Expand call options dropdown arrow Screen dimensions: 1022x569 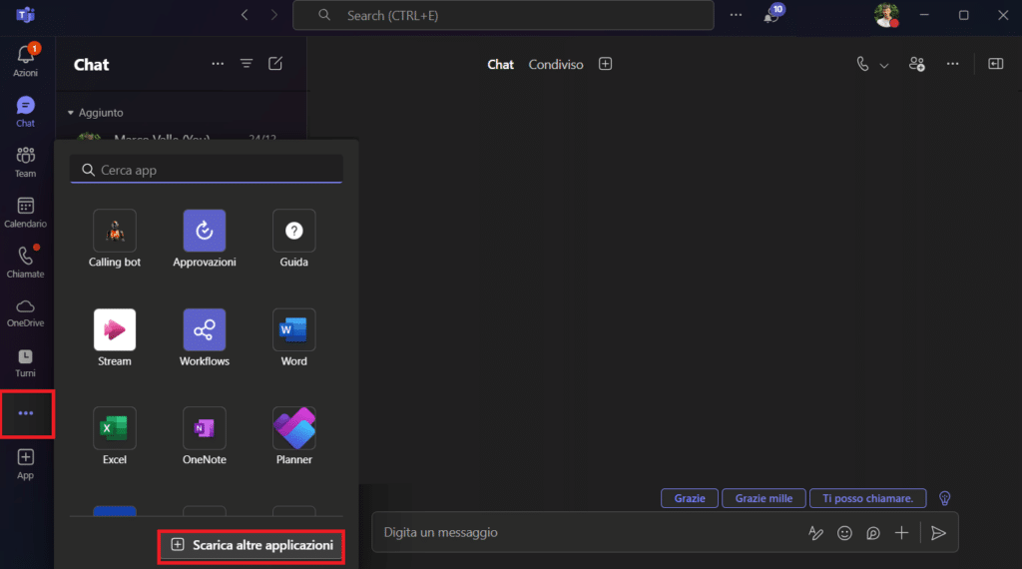(x=884, y=65)
